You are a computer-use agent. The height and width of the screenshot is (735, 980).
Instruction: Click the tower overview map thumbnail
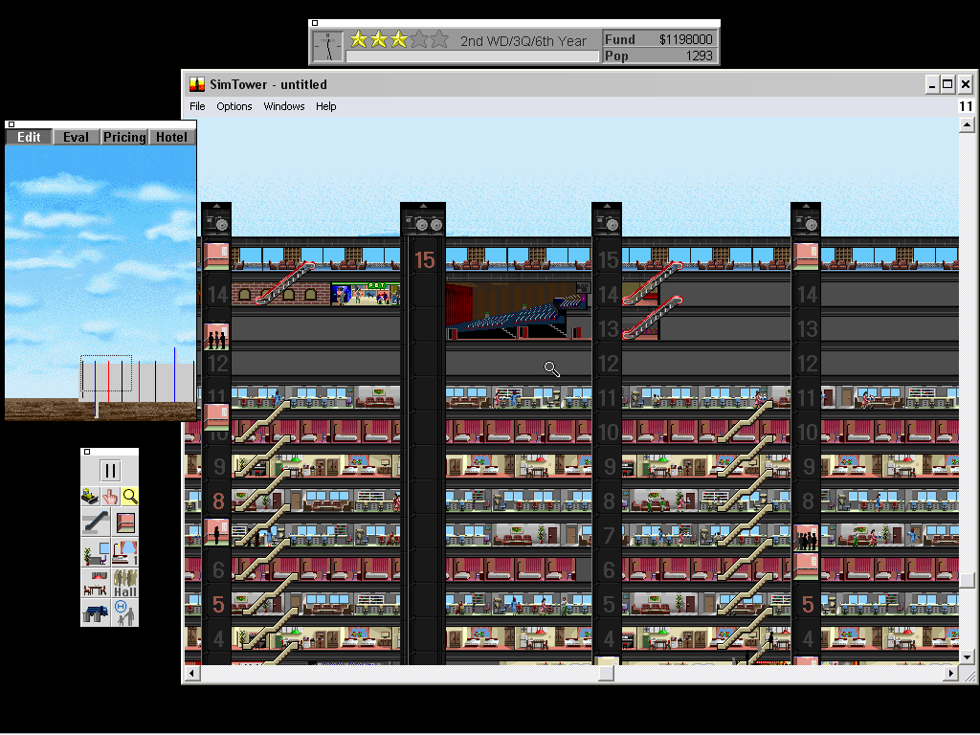coord(100,283)
